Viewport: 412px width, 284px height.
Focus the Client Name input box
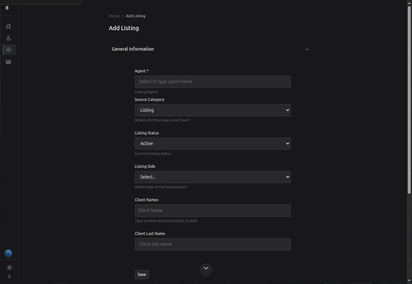coord(212,210)
